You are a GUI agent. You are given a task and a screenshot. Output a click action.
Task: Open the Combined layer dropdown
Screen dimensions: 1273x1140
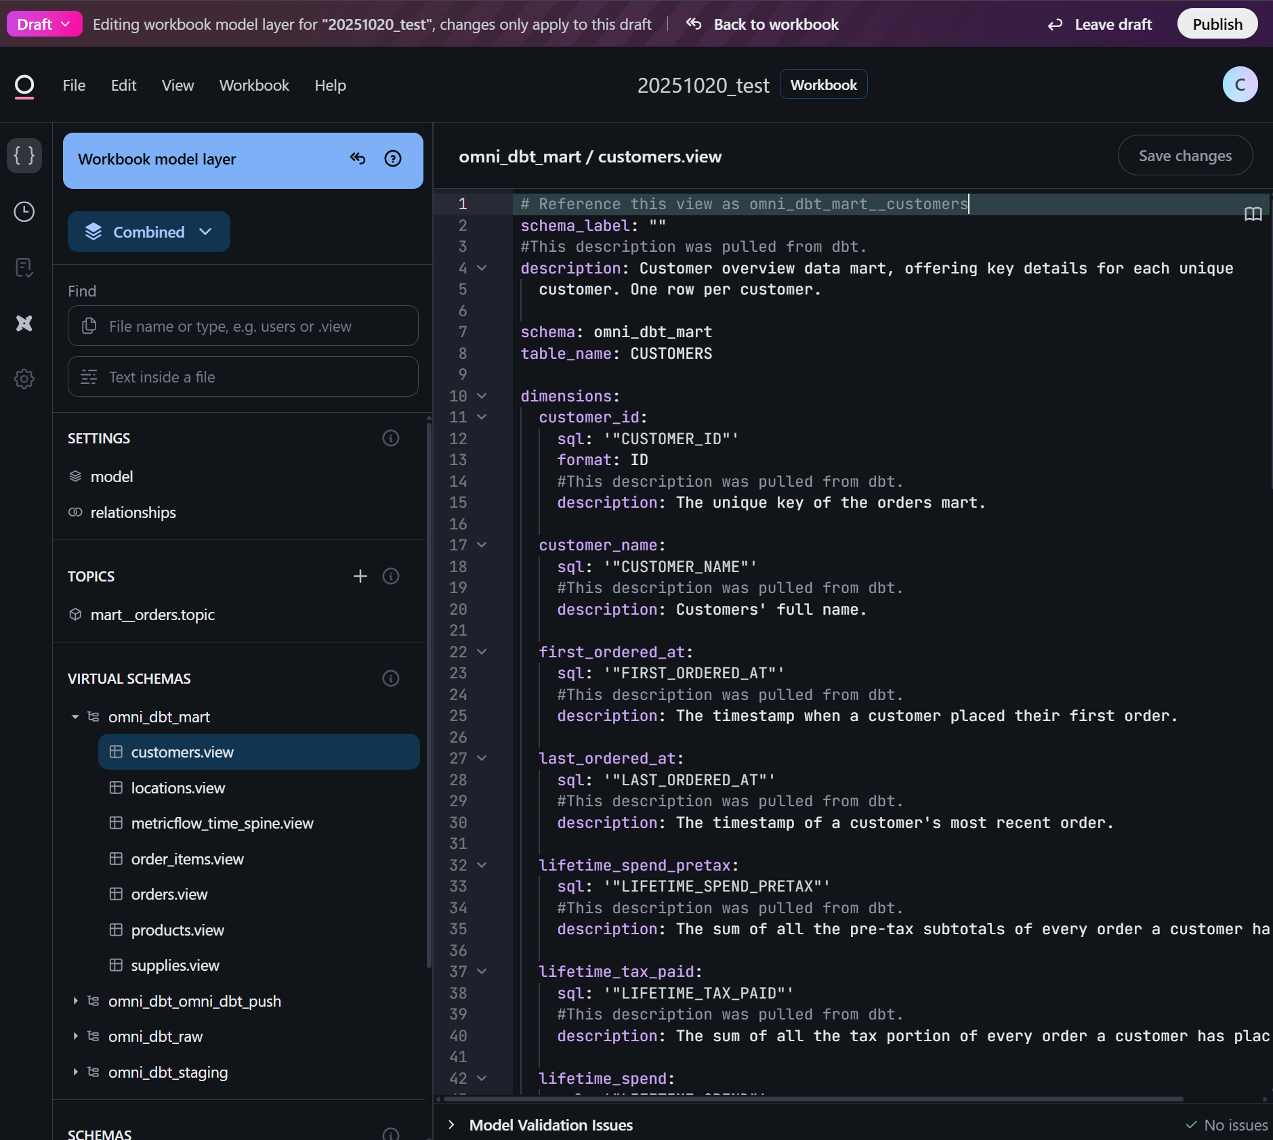tap(149, 232)
